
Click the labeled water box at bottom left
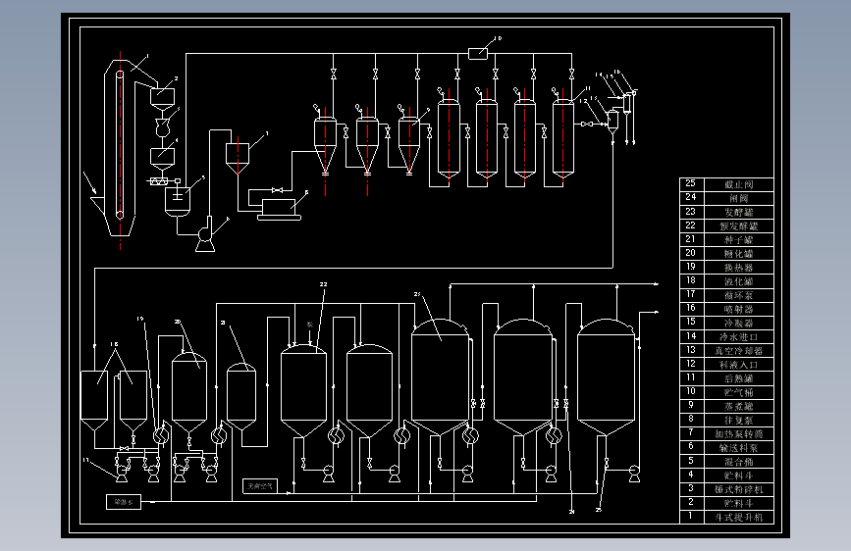(x=124, y=502)
